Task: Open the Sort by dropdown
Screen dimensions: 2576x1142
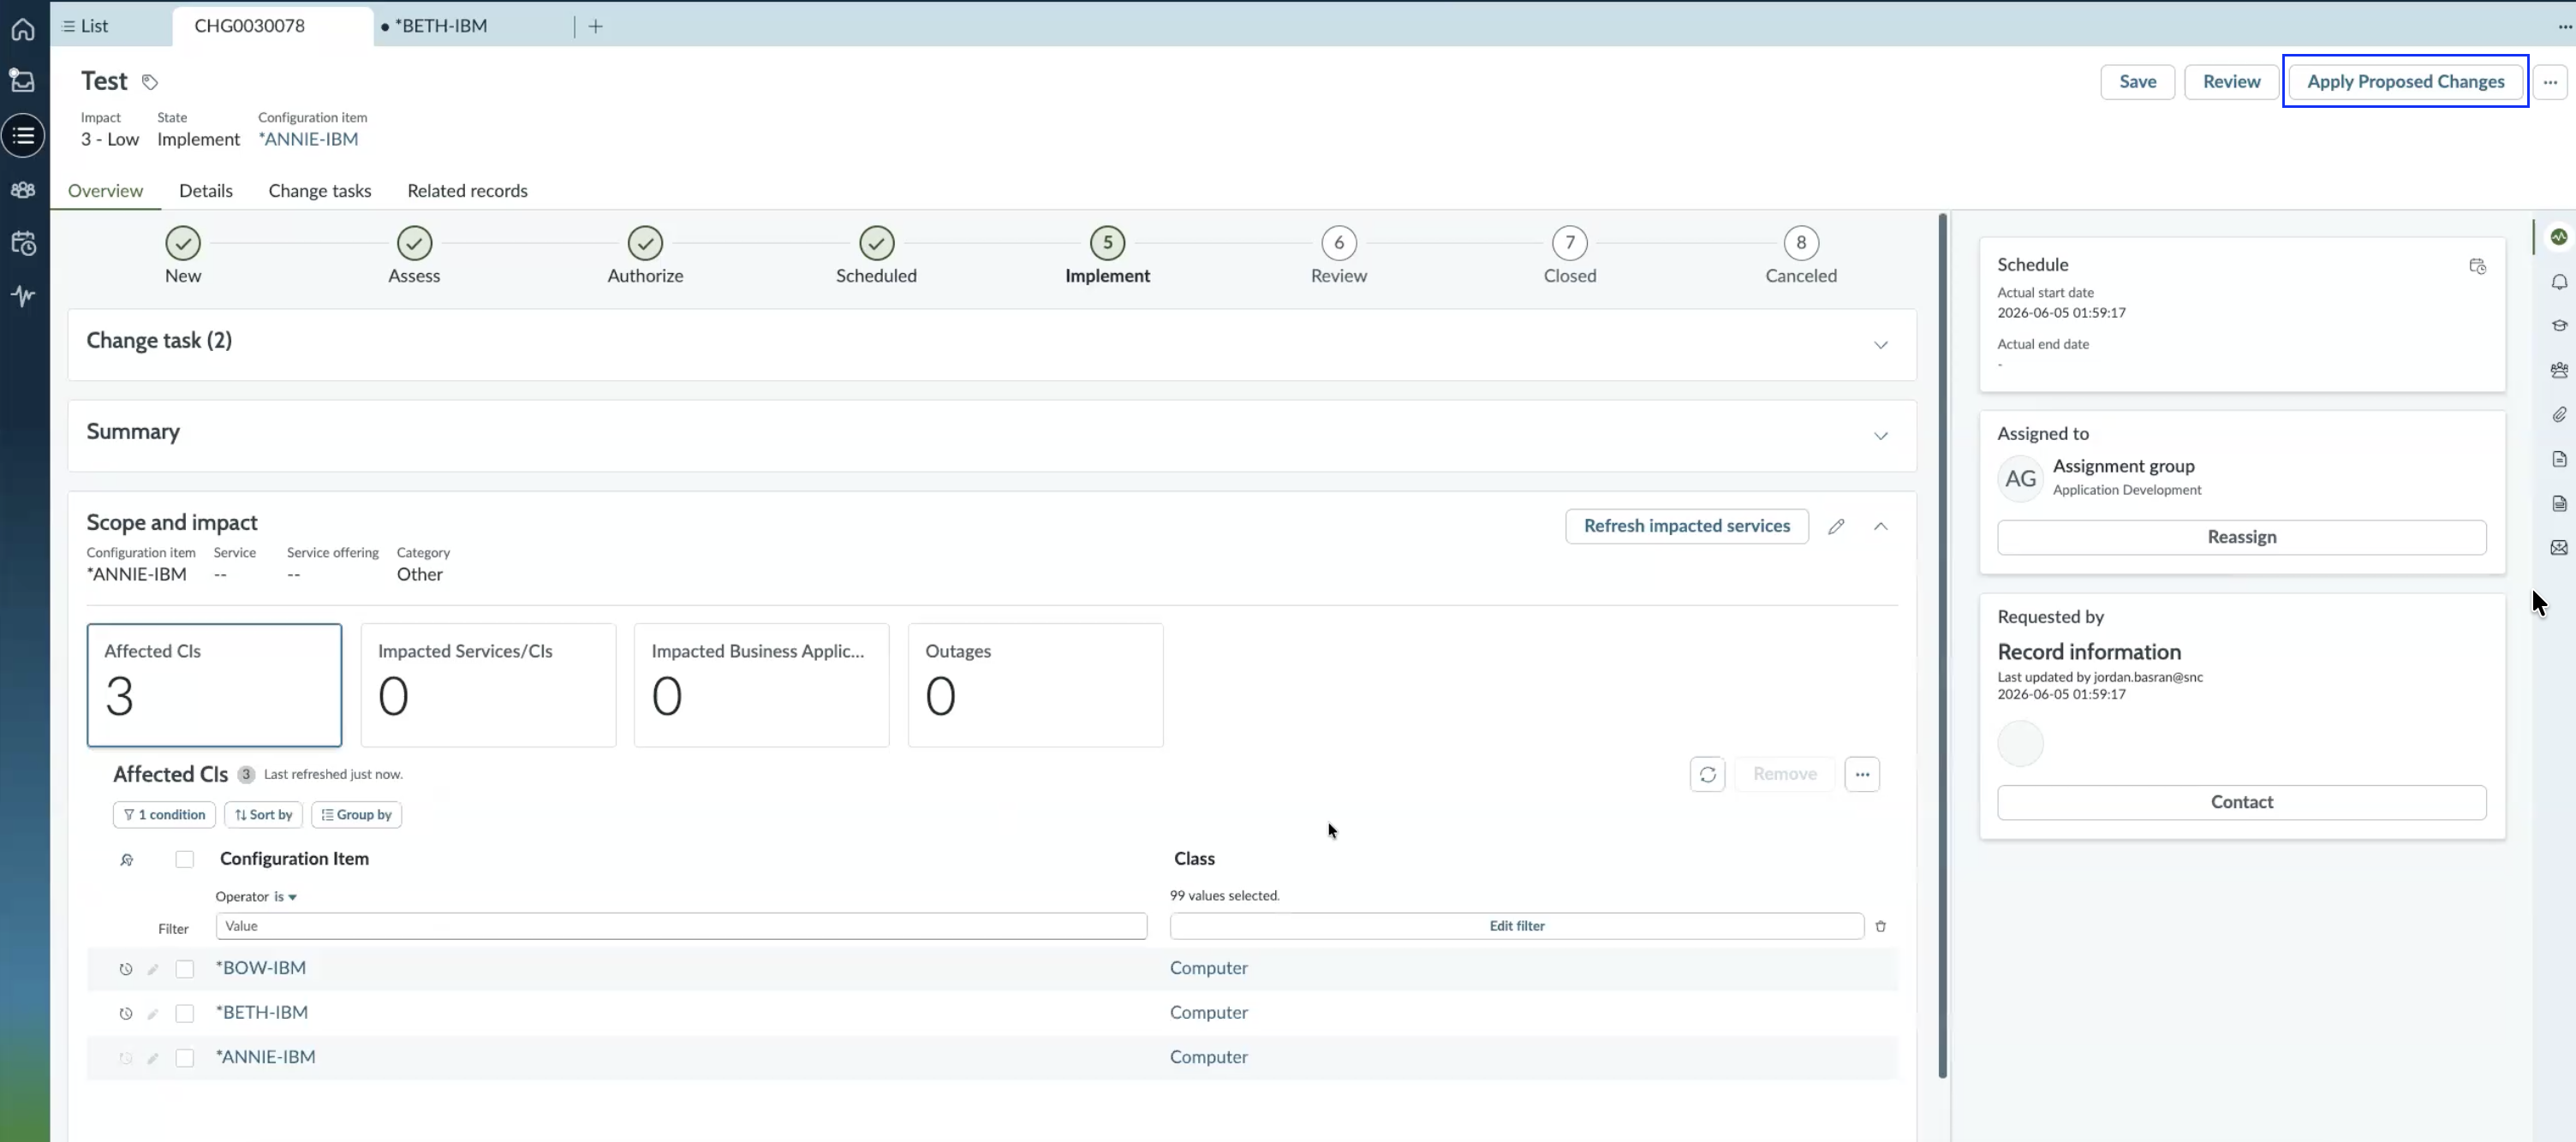Action: coord(263,815)
